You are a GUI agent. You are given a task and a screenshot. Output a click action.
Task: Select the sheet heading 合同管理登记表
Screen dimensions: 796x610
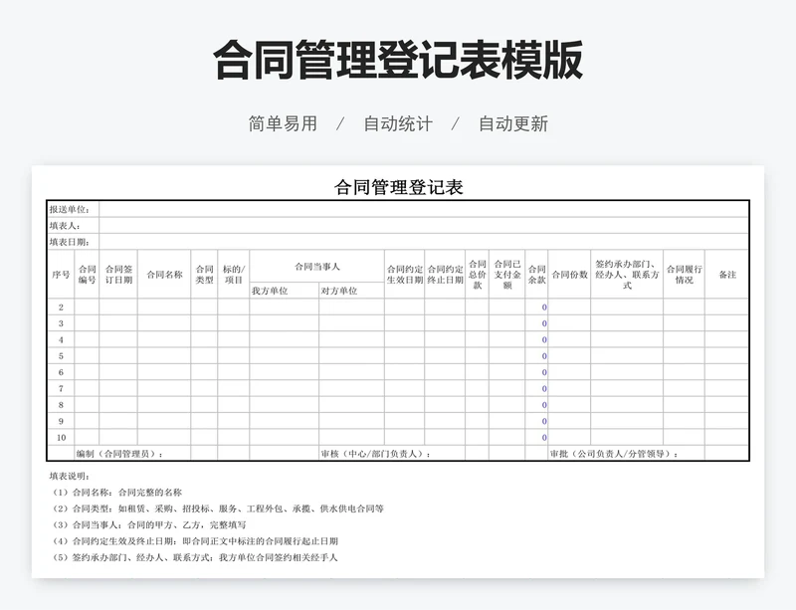pyautogui.click(x=399, y=187)
